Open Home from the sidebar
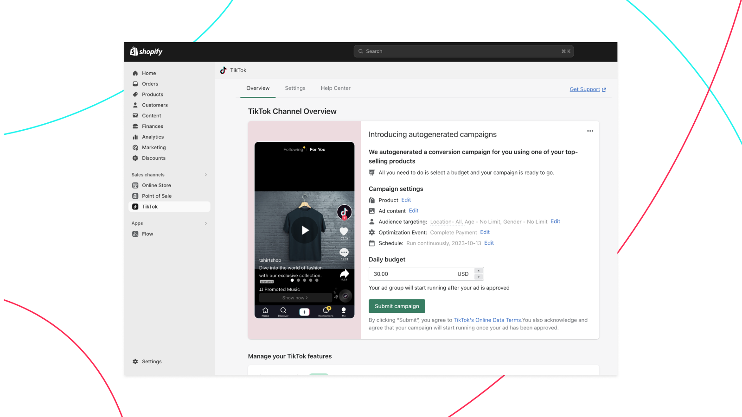 coord(149,73)
